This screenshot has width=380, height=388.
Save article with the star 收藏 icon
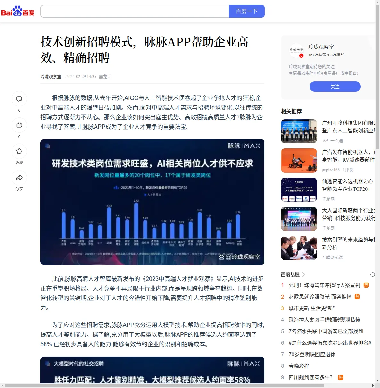click(x=19, y=151)
